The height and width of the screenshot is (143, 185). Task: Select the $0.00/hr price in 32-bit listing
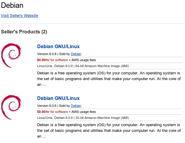pos(43,112)
